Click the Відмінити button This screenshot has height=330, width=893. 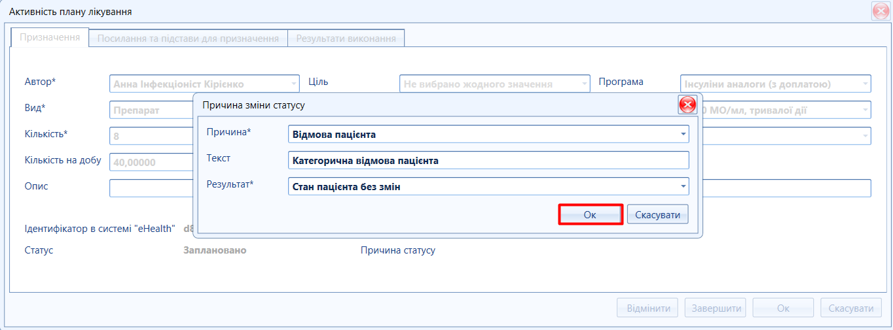pos(647,308)
